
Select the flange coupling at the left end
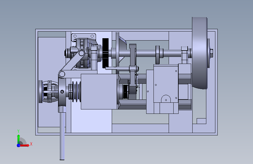tap(41, 92)
